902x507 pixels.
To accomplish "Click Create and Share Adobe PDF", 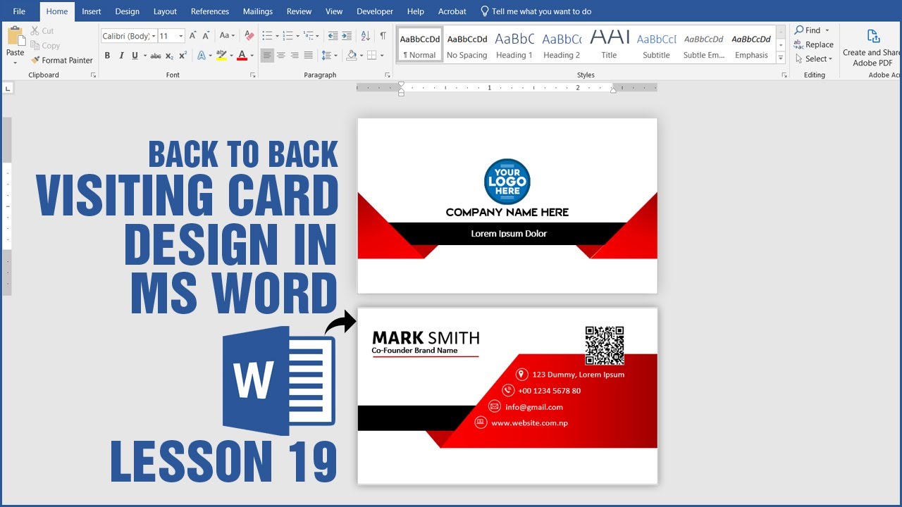I will (x=872, y=48).
